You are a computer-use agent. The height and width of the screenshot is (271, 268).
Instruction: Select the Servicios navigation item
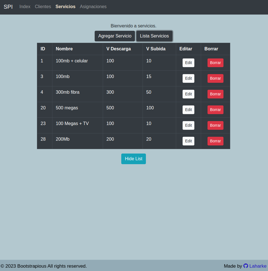[65, 6]
